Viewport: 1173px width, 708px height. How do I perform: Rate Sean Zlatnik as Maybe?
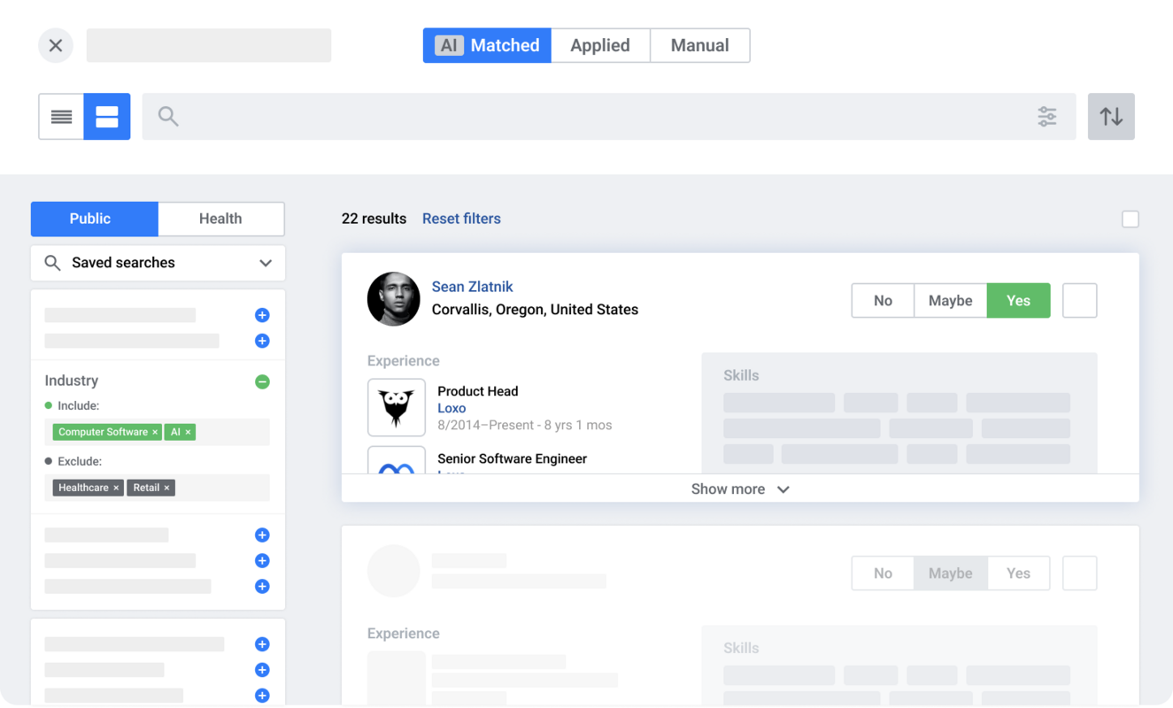[x=950, y=300]
